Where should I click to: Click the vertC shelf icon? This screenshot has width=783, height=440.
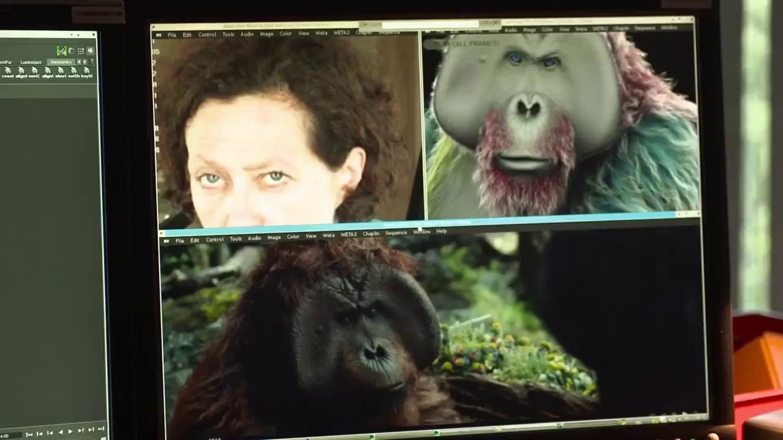(x=34, y=71)
